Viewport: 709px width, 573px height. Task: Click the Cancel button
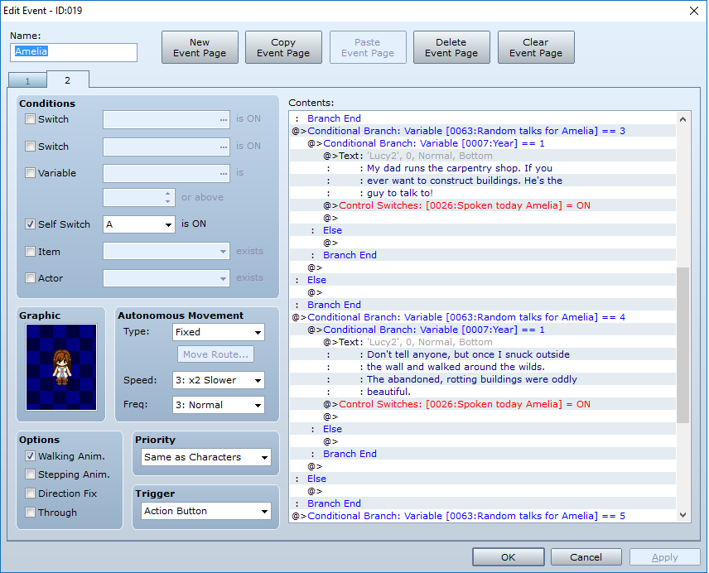[586, 557]
